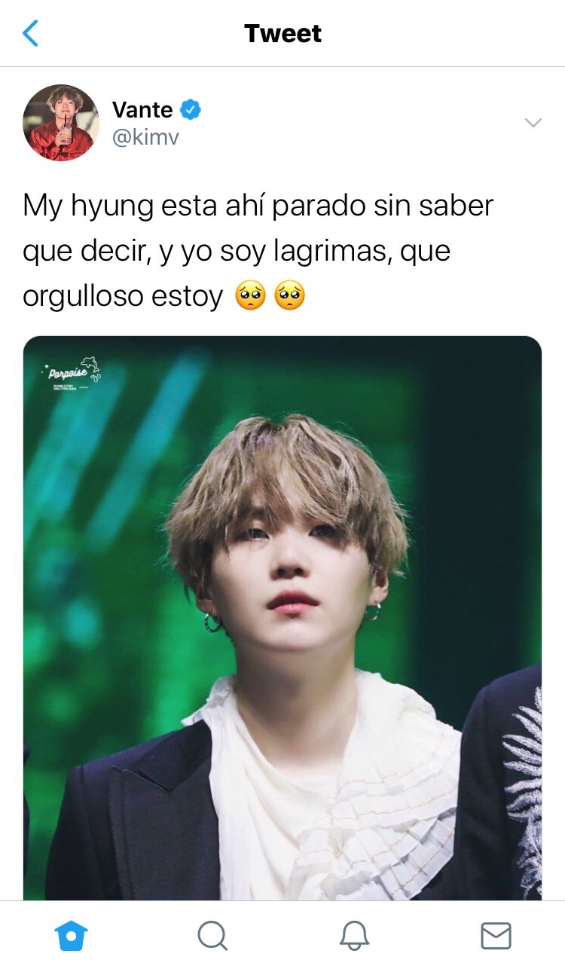Tap the second pleading face emoji
565x975 pixels.
click(290, 295)
